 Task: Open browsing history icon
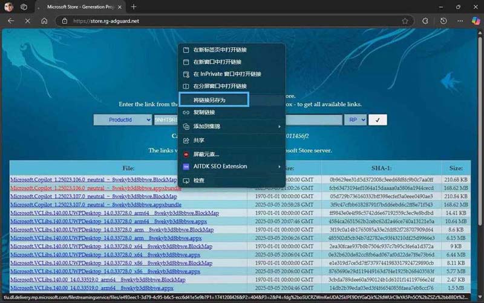(443, 21)
